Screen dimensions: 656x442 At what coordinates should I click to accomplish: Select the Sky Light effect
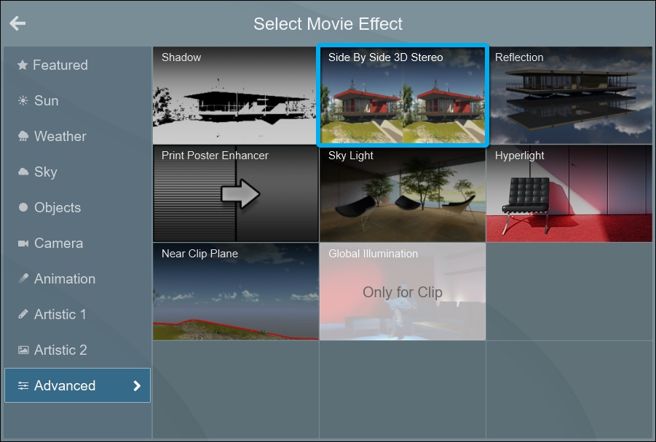403,194
